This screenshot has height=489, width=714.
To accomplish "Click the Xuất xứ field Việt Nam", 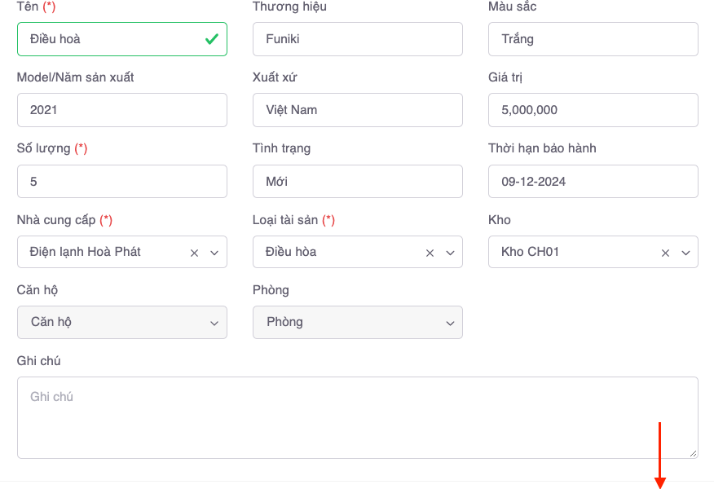I will pyautogui.click(x=357, y=110).
